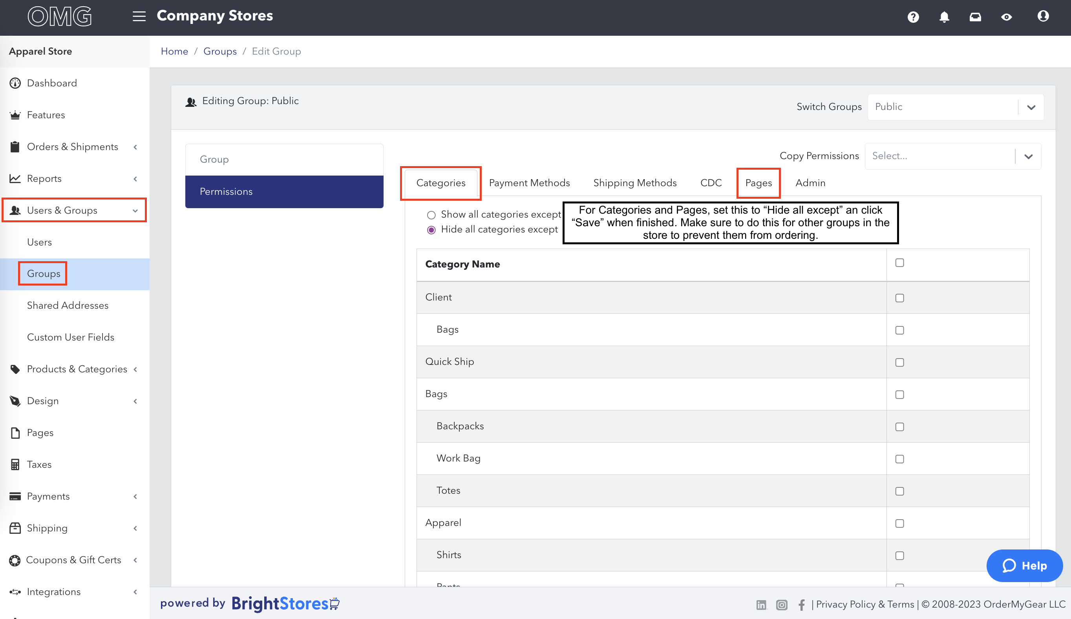This screenshot has height=619, width=1071.
Task: Click the Payments card icon
Action: [15, 496]
